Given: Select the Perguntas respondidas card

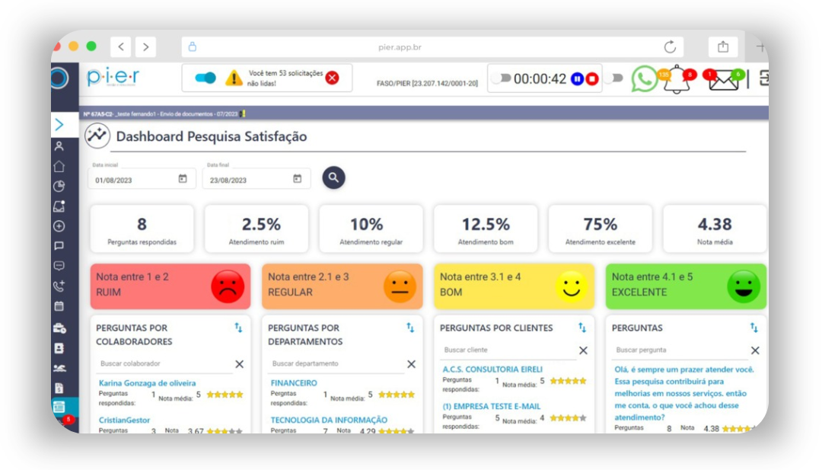Looking at the screenshot, I should coord(142,229).
